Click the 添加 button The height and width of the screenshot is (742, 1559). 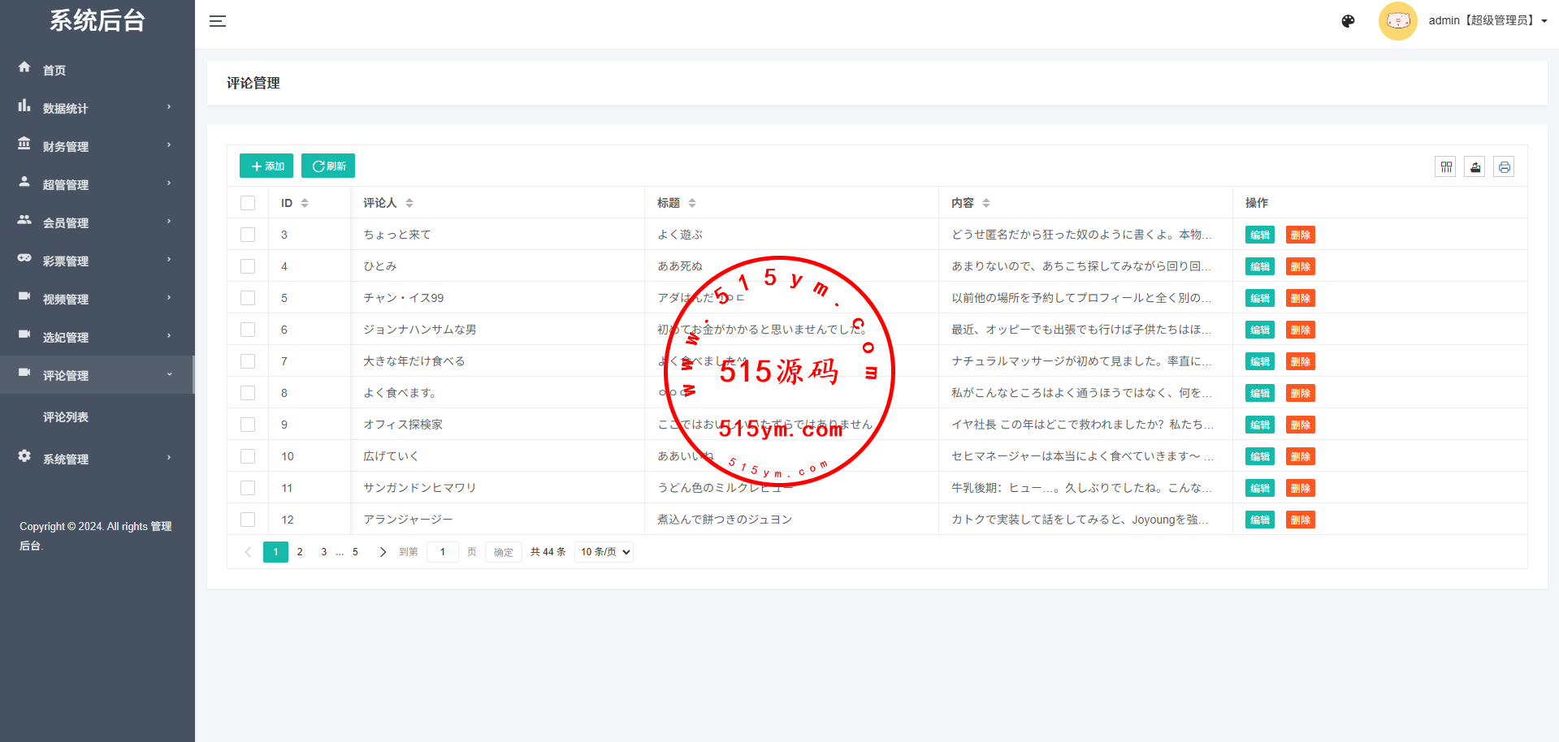(266, 166)
